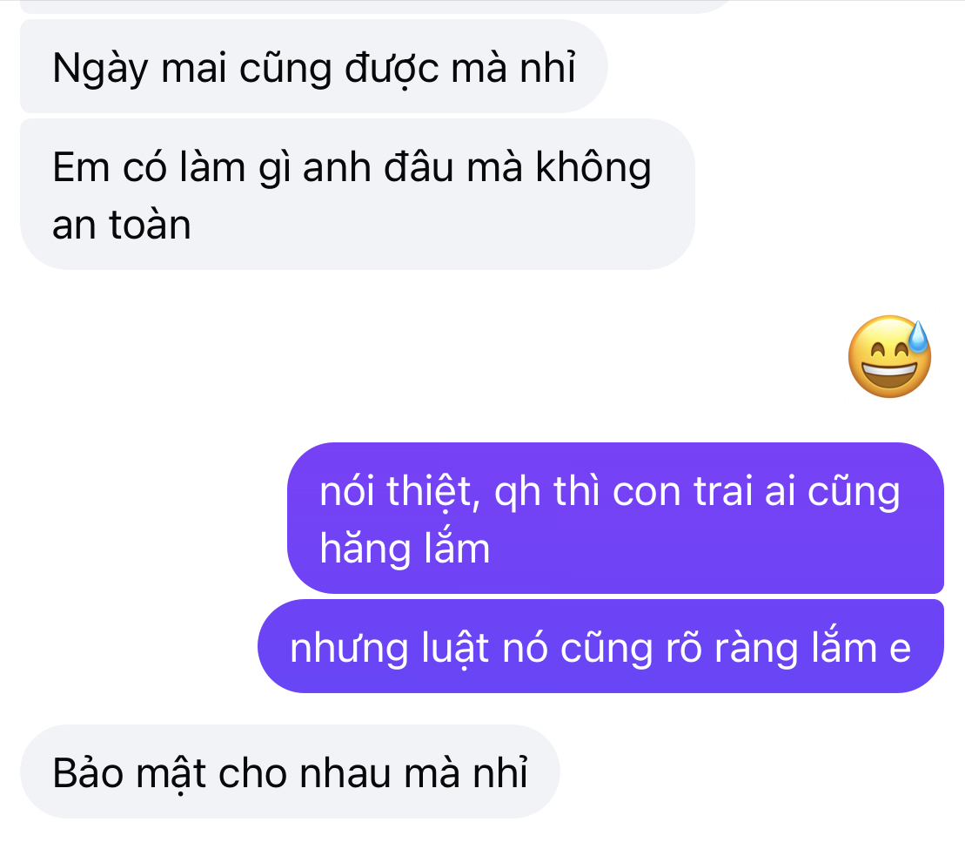The height and width of the screenshot is (849, 965).
Task: Click the word 'được' in the 'Ngày mai' message
Action: (392, 69)
